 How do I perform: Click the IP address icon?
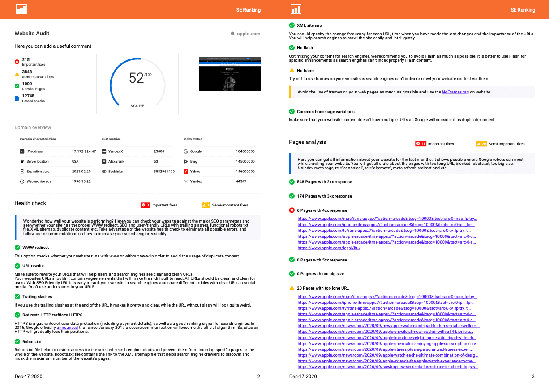click(x=22, y=151)
